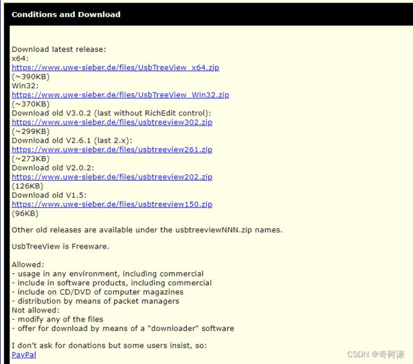This screenshot has height=364, width=413.
Task: Click the '(96KB)' size text
Action: click(x=25, y=214)
